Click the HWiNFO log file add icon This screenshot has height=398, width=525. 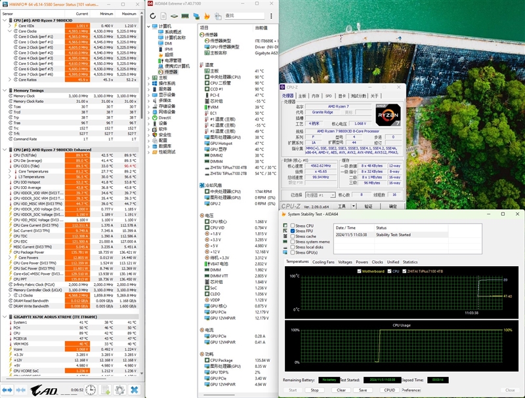[x=106, y=390]
